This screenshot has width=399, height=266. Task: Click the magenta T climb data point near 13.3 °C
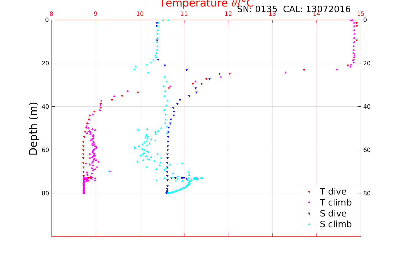286,72
